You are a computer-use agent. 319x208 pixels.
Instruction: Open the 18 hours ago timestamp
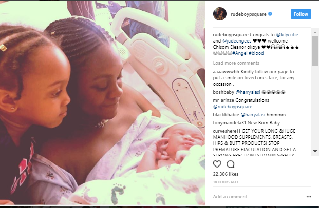[x=226, y=182]
